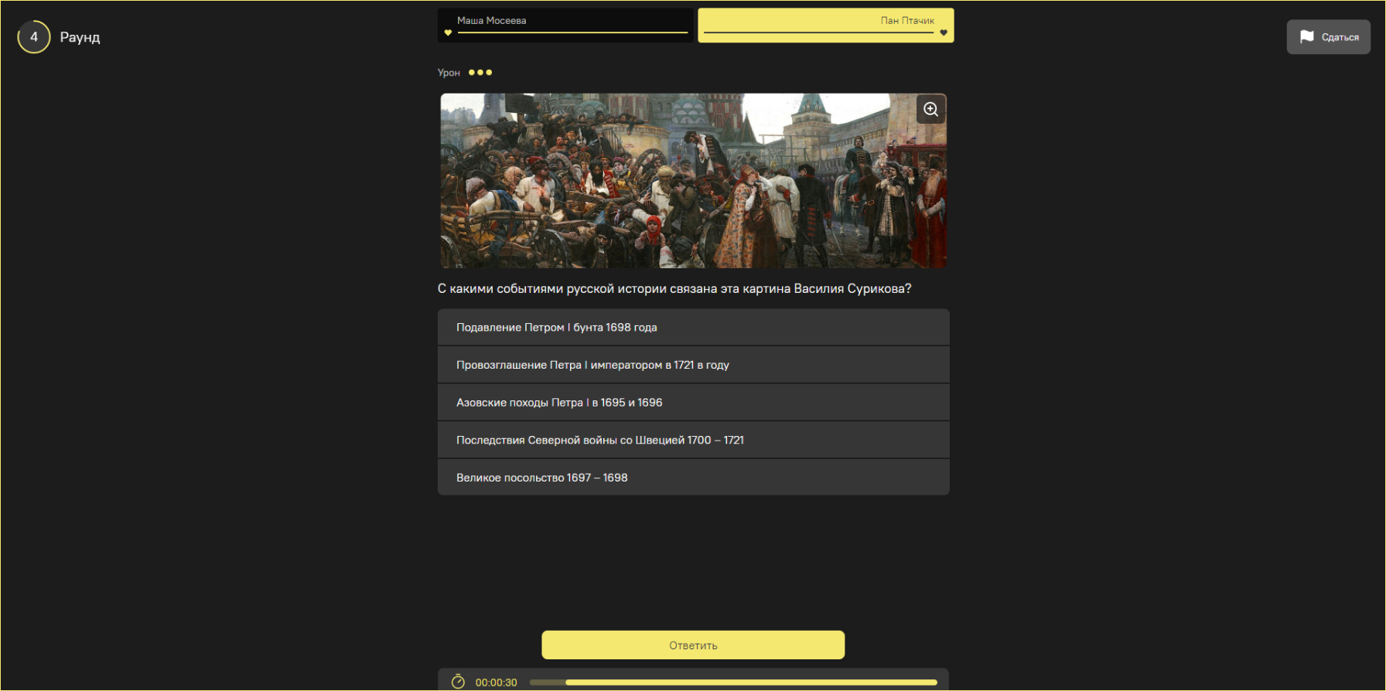Click the Surikov painting image
The height and width of the screenshot is (691, 1386).
point(694,181)
